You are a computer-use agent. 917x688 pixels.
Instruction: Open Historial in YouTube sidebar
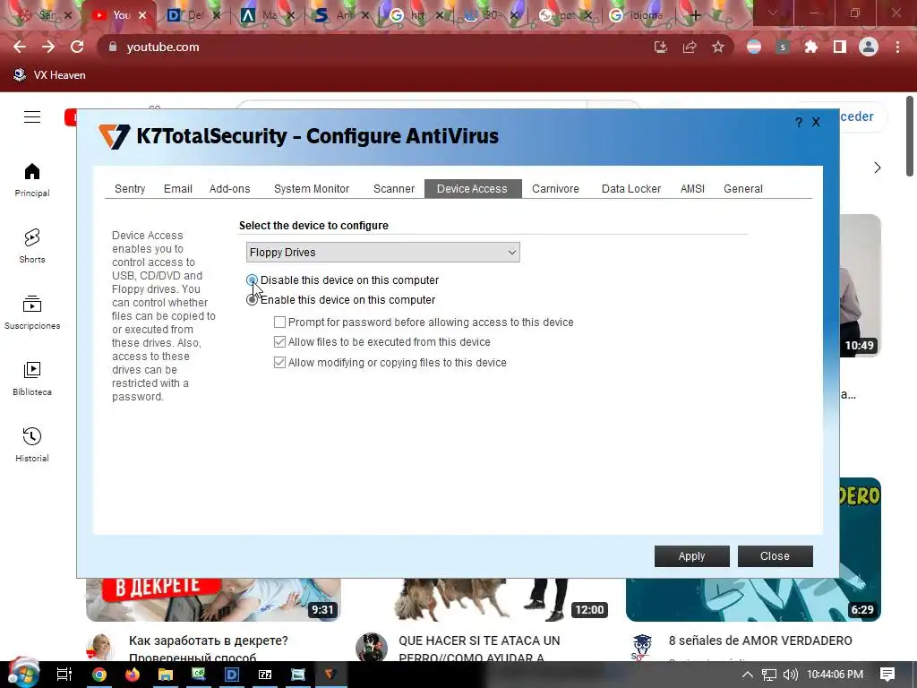(x=32, y=444)
